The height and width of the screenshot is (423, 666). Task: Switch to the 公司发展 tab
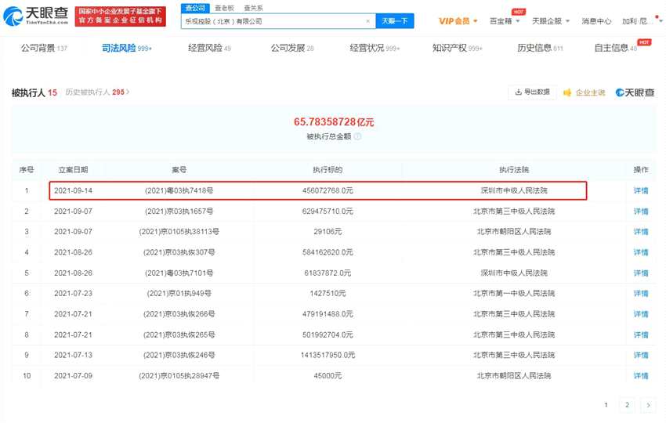(x=292, y=48)
